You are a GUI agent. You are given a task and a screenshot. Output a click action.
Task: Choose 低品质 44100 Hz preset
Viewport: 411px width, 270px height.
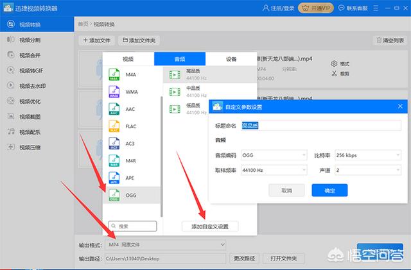click(187, 109)
